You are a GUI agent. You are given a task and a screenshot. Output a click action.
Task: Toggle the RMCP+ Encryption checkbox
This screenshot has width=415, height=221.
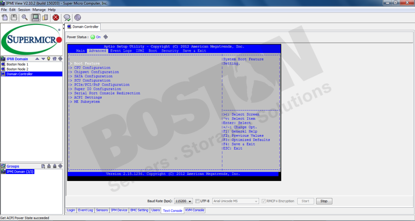coord(264,201)
